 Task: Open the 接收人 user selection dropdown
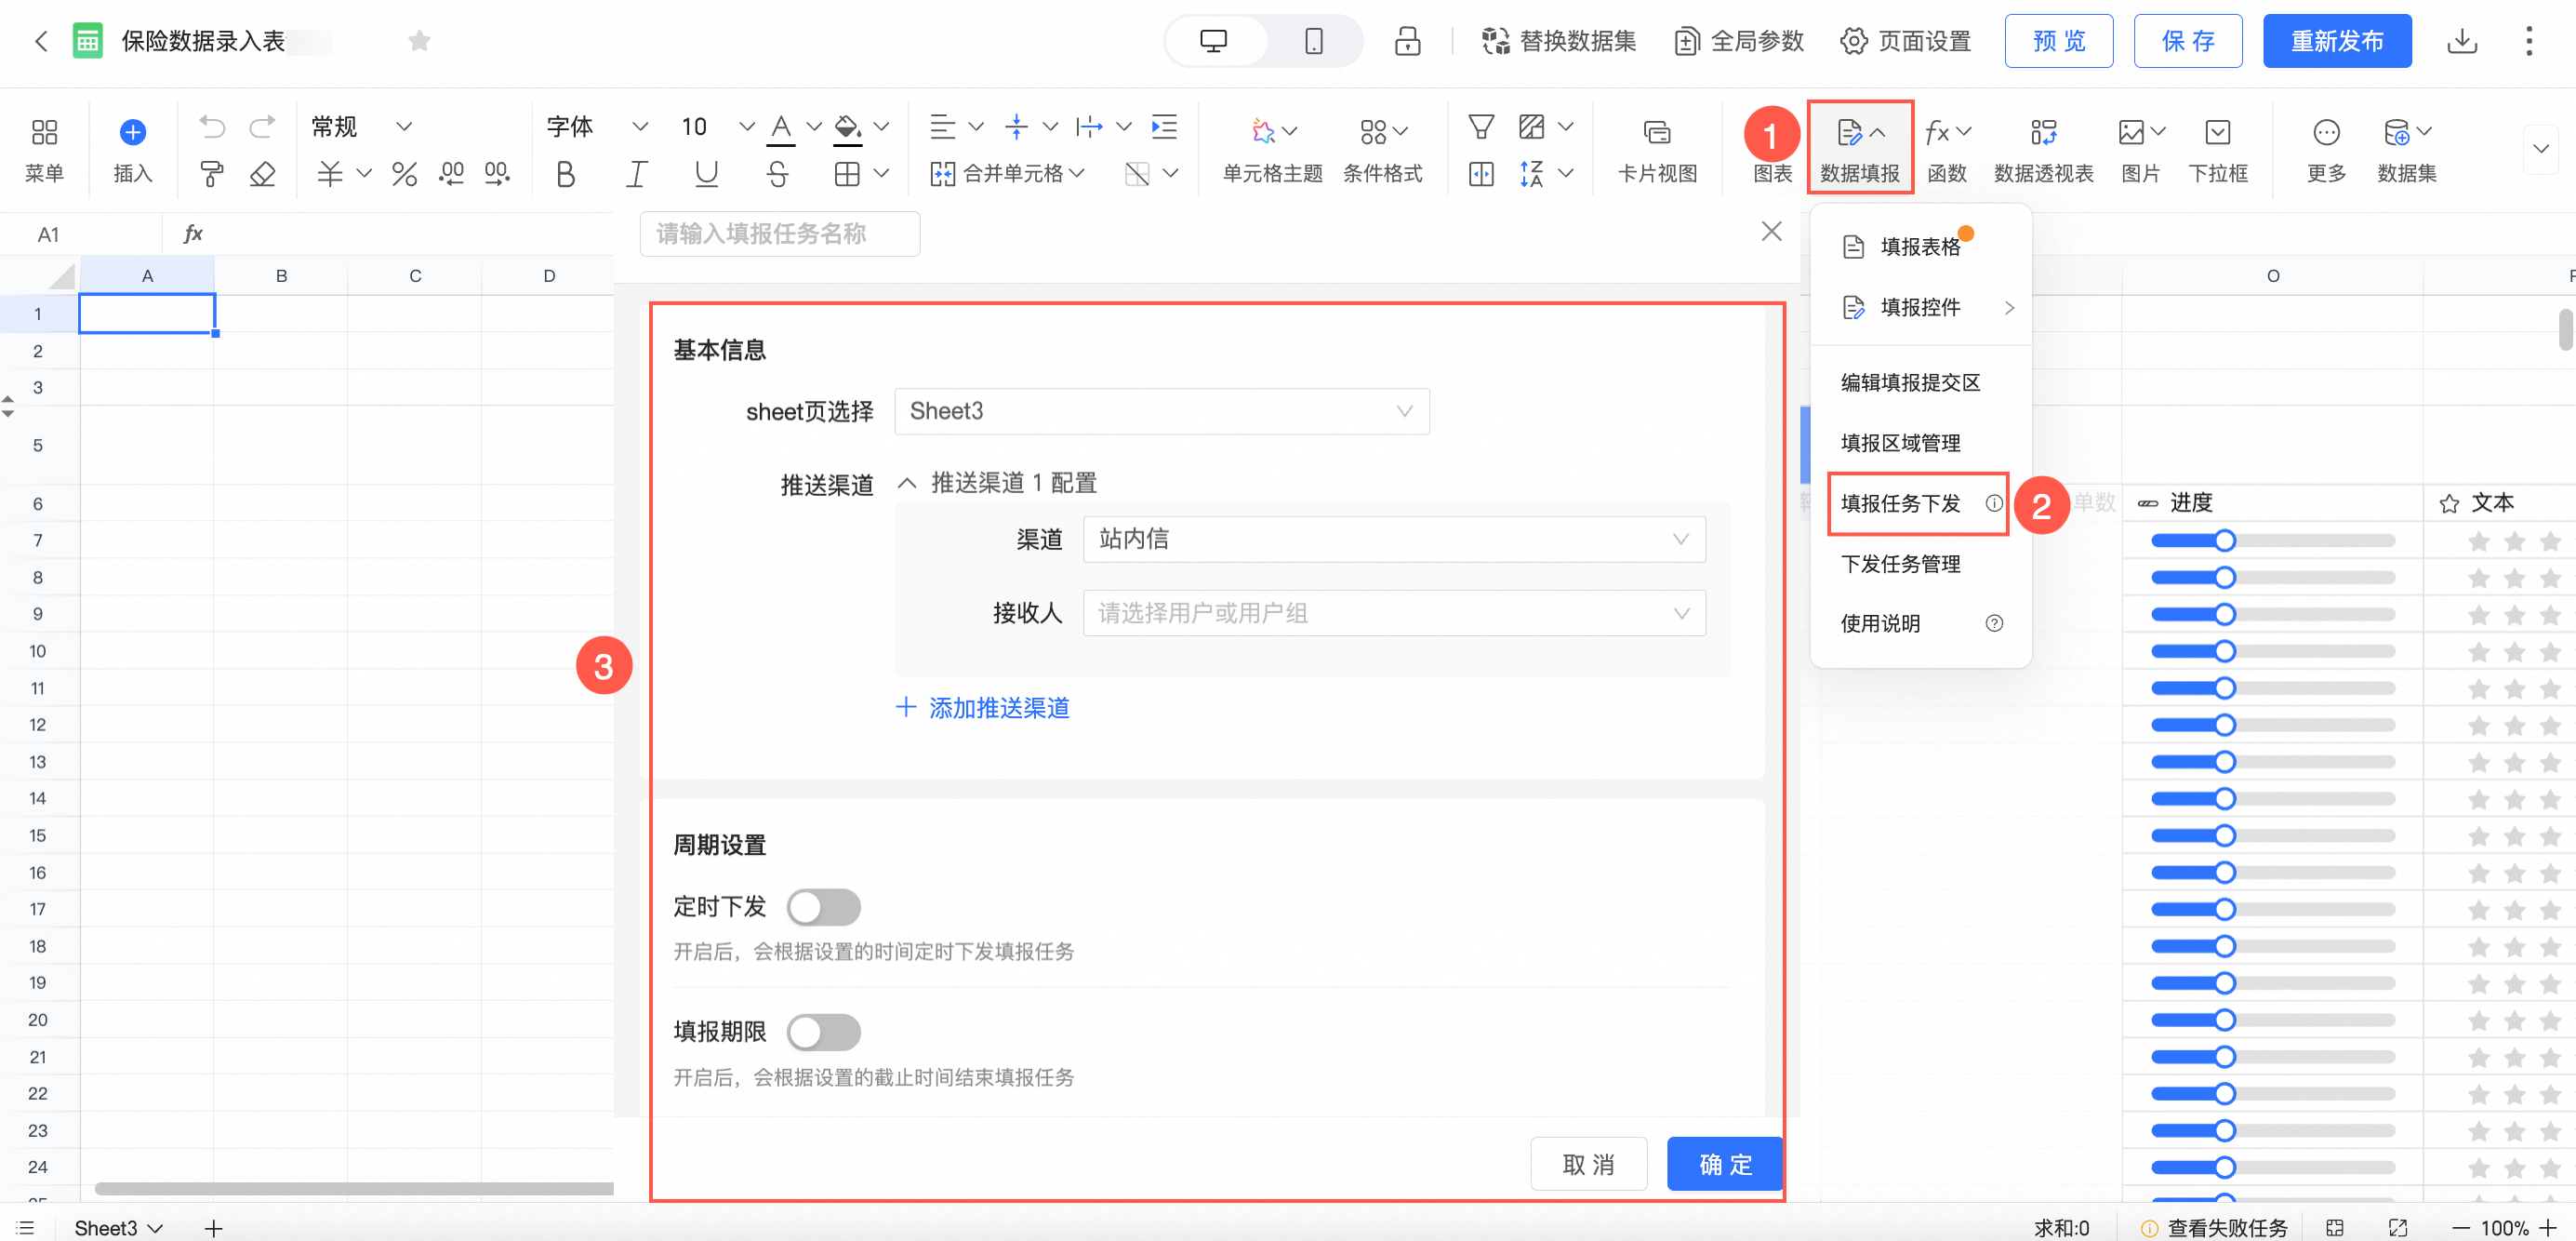pos(1393,613)
